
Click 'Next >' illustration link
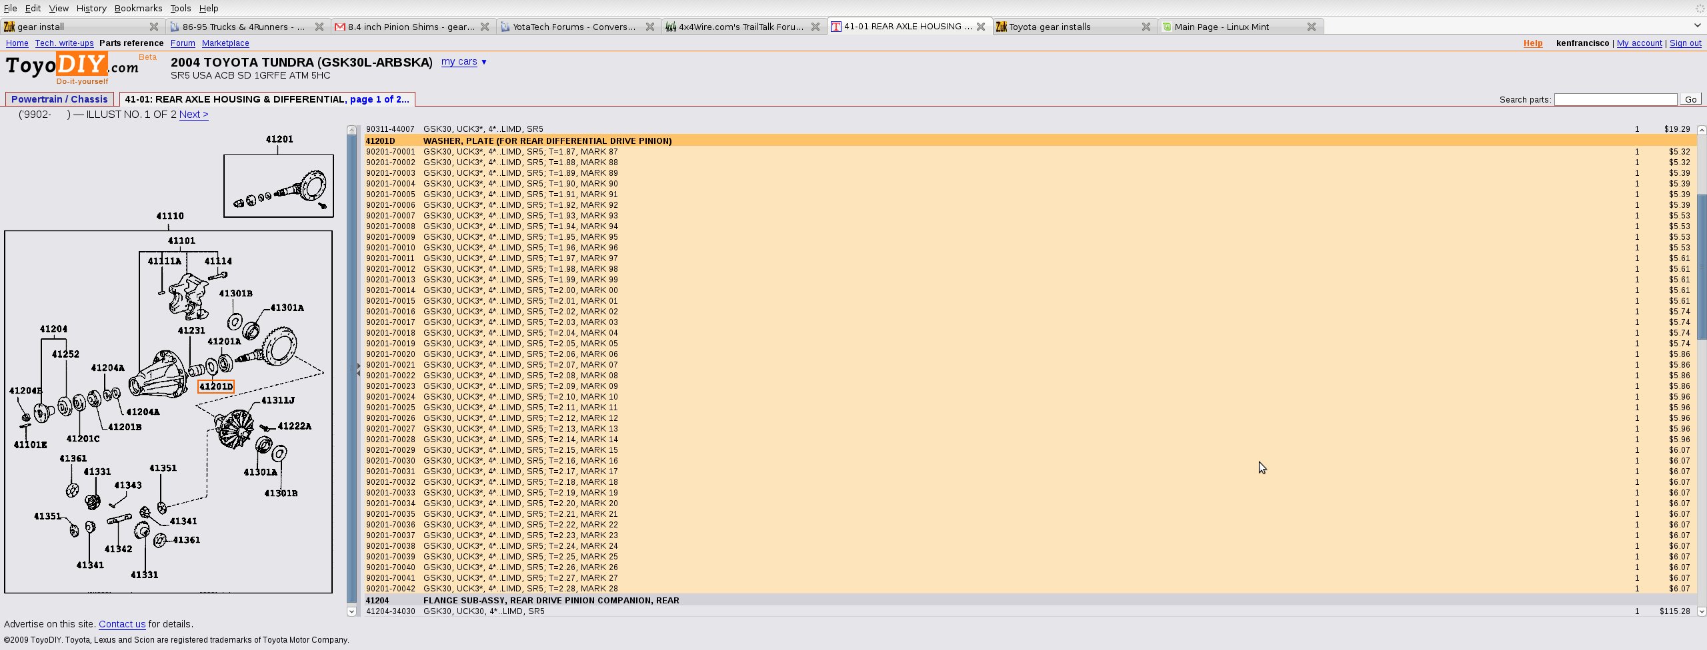[x=193, y=115]
